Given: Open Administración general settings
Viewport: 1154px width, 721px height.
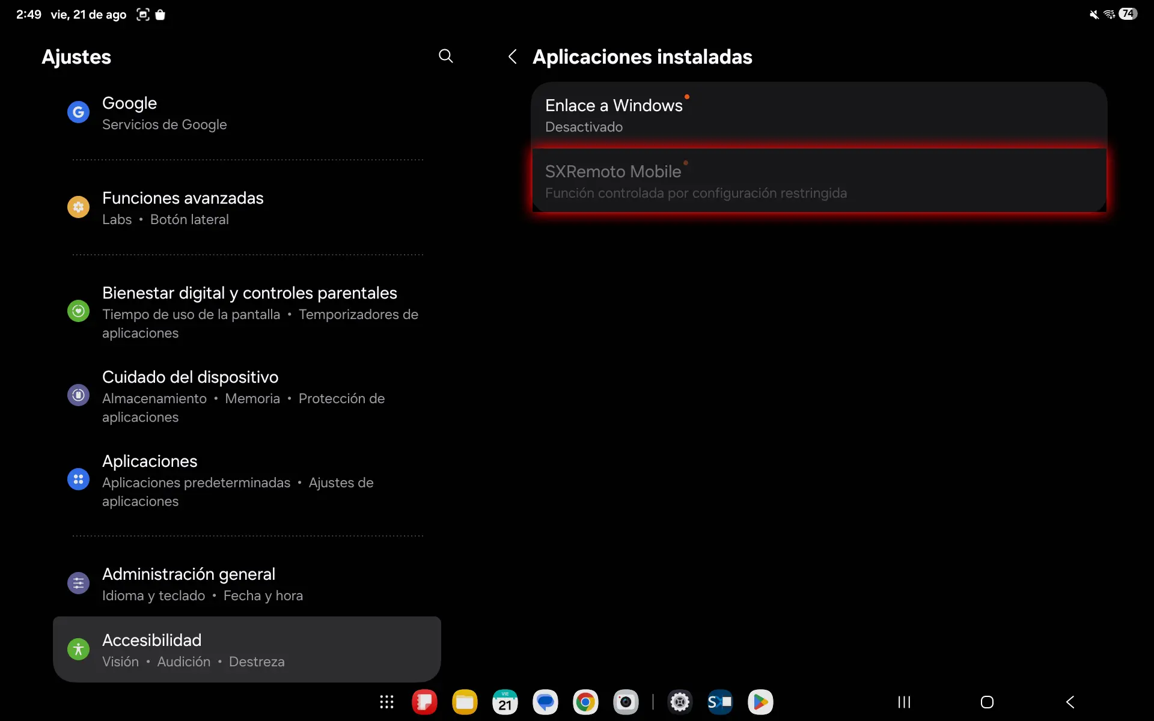Looking at the screenshot, I should (x=247, y=583).
